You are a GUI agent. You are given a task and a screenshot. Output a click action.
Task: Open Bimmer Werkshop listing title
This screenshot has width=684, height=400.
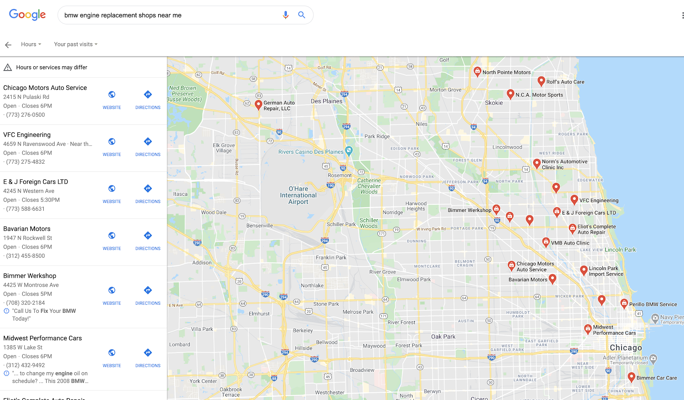29,276
